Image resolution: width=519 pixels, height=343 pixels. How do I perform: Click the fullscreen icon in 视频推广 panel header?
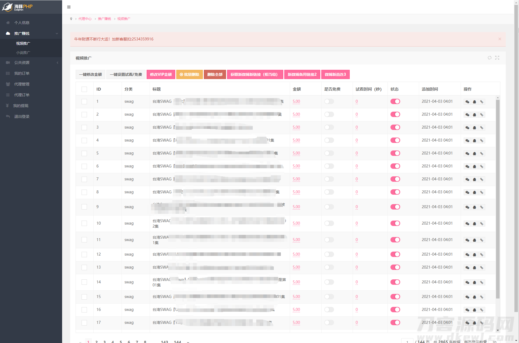(497, 58)
